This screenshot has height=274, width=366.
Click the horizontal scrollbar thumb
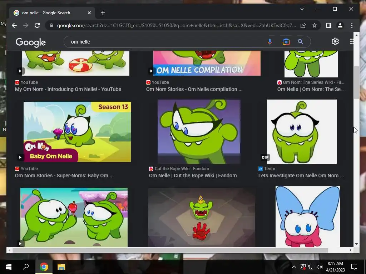tap(170, 250)
